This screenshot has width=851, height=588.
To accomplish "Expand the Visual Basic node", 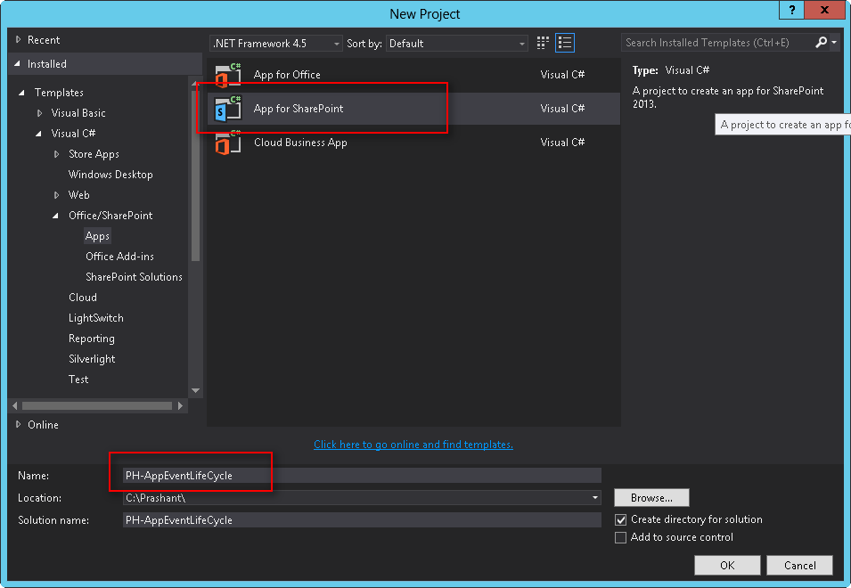I will tap(39, 113).
